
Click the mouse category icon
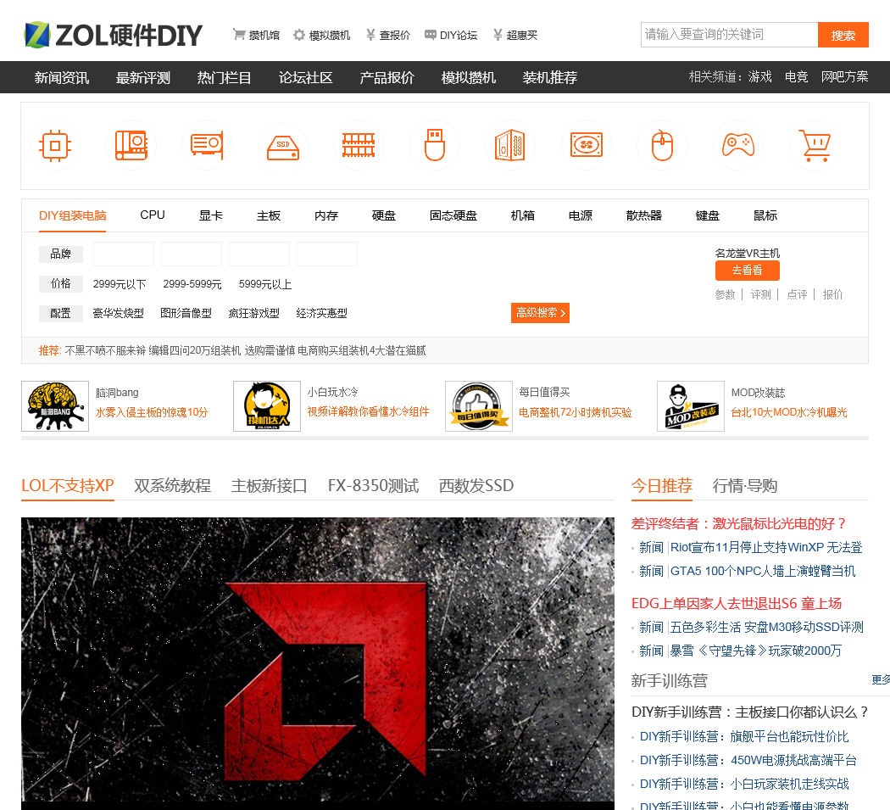[662, 145]
